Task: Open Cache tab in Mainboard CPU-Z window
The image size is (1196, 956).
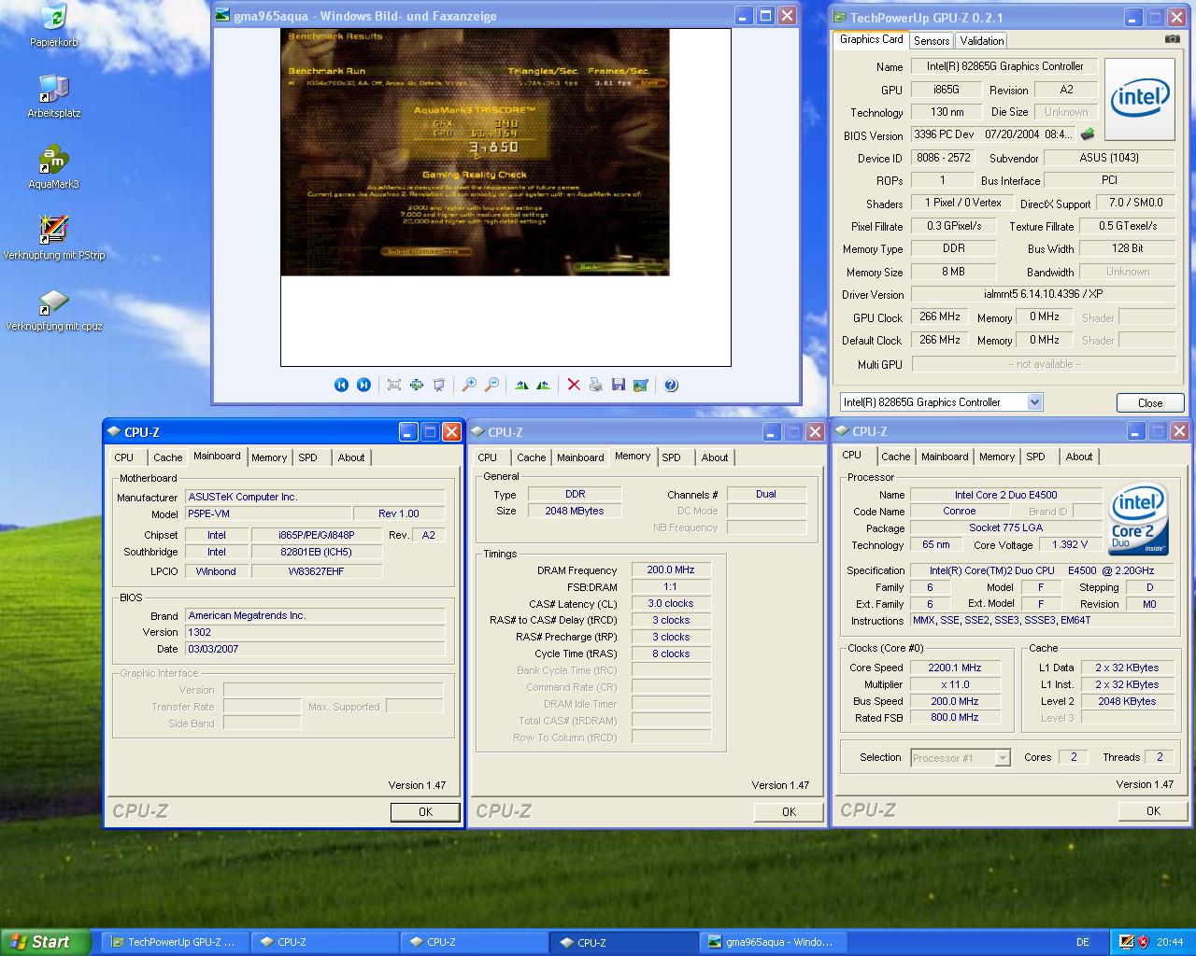Action: [x=168, y=457]
